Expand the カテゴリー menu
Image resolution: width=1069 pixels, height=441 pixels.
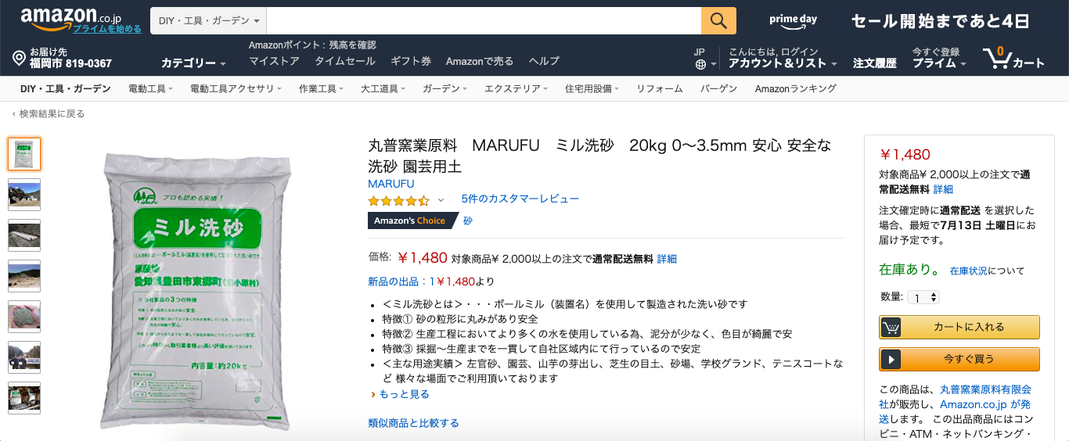193,63
